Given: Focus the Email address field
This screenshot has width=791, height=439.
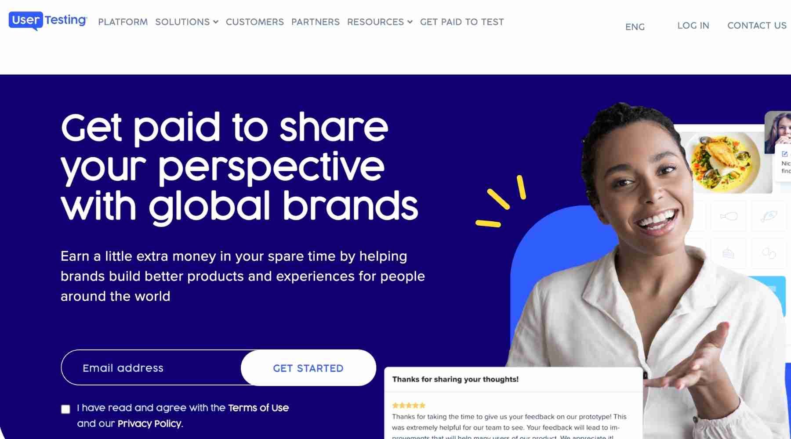Looking at the screenshot, I should (x=152, y=368).
